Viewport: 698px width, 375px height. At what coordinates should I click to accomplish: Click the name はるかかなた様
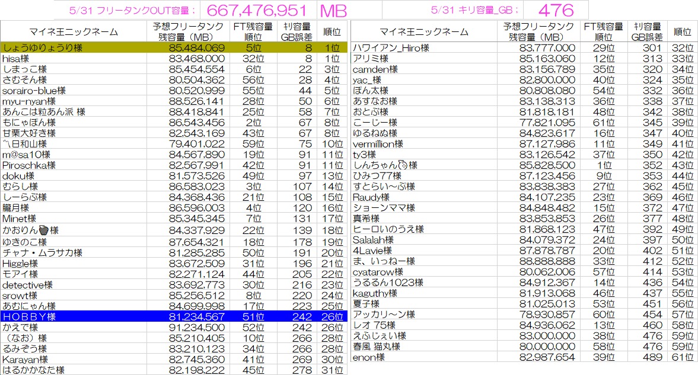point(33,370)
